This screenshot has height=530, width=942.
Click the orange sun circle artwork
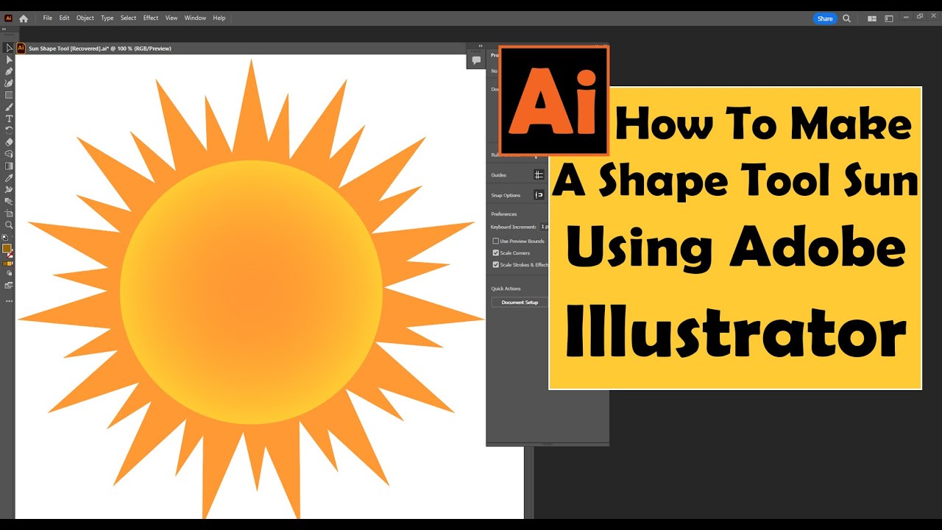point(251,292)
